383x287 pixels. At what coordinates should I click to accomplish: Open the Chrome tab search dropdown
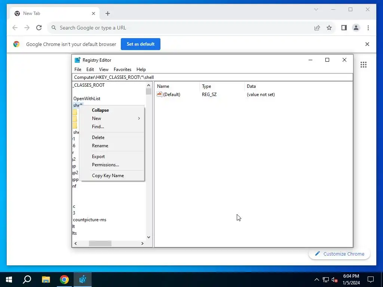(316, 9)
